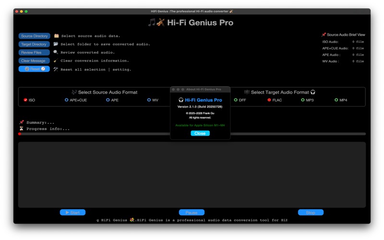Click the violin icon in Hi-Fi Genius Pro title

[160, 23]
